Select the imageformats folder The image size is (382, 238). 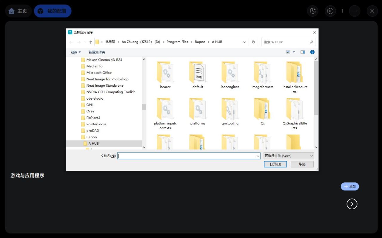click(x=262, y=75)
